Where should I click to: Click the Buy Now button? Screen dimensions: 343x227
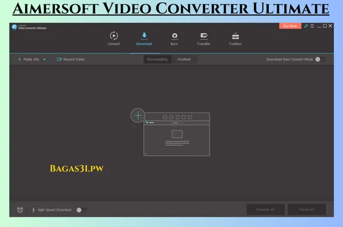290,26
